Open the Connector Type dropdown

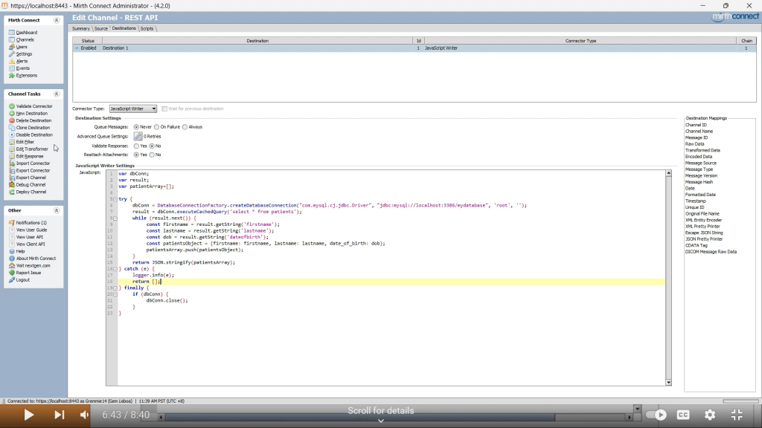coord(132,108)
